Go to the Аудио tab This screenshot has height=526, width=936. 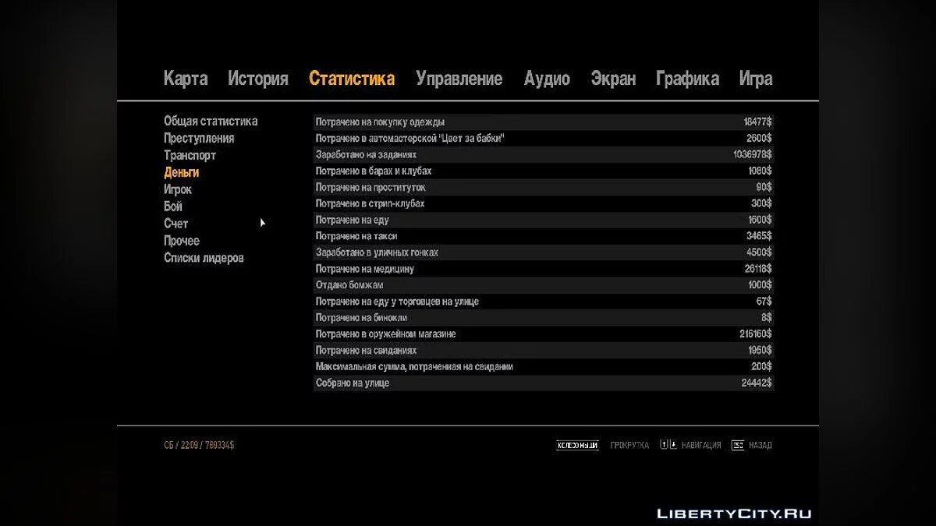547,79
